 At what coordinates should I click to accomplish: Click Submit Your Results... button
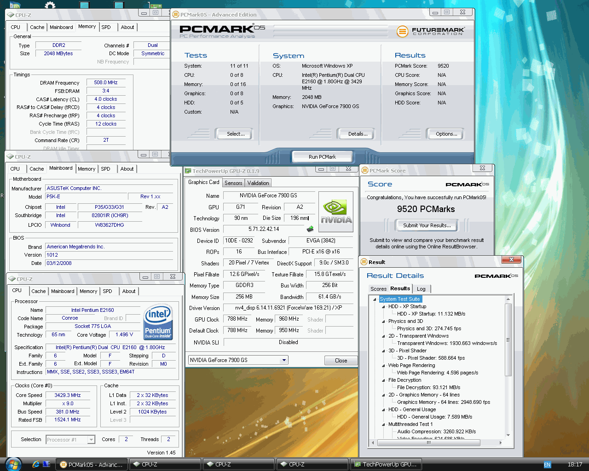click(x=427, y=225)
